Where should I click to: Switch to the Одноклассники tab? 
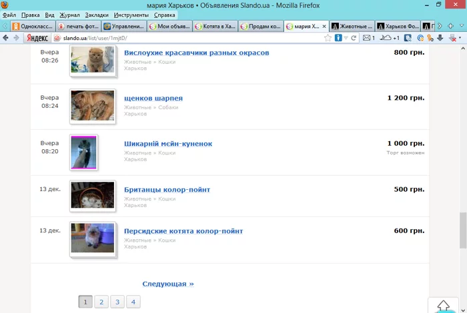[x=33, y=27]
